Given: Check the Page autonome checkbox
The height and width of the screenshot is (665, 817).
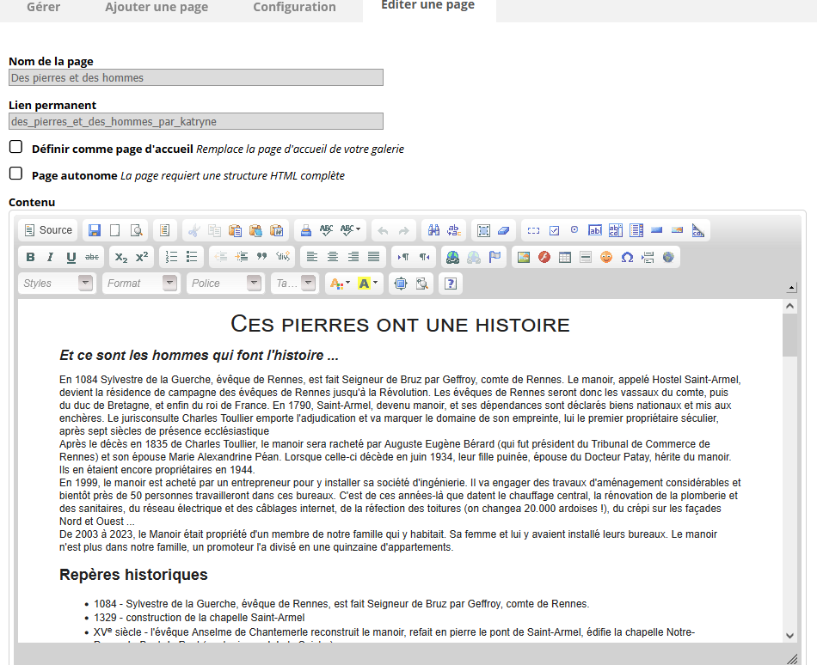Looking at the screenshot, I should pos(15,174).
